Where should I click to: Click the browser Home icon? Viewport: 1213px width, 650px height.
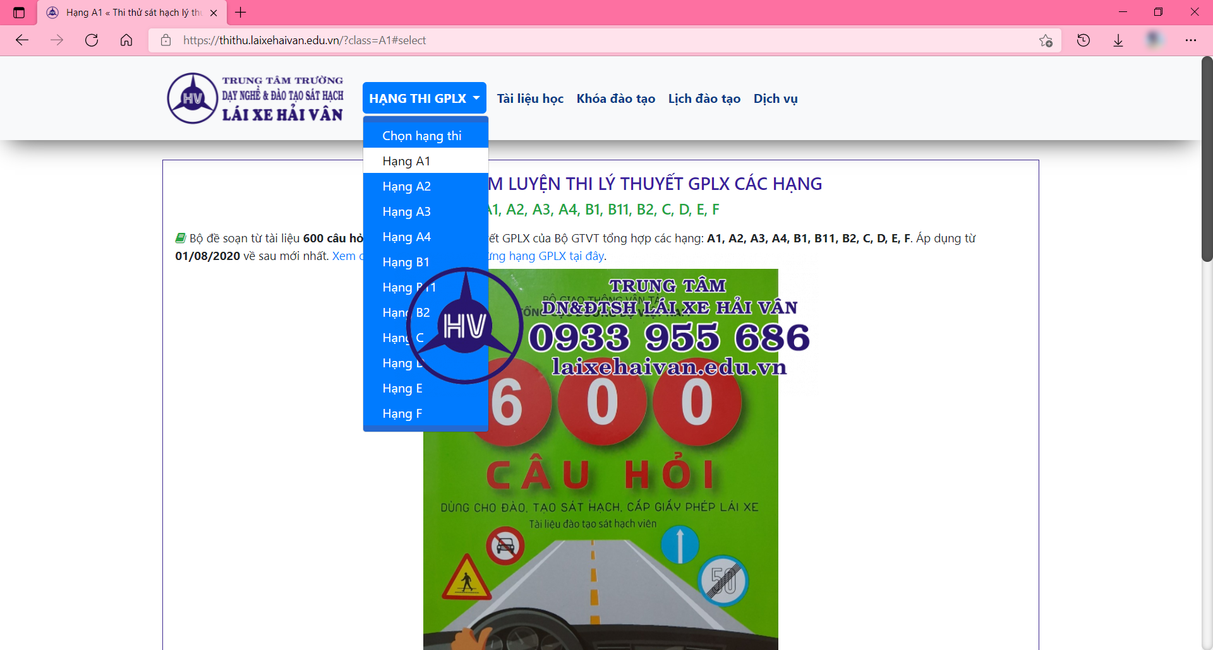126,40
